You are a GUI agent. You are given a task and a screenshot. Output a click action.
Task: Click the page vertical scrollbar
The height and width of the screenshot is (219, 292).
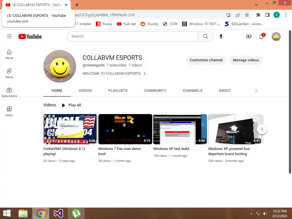(290, 102)
